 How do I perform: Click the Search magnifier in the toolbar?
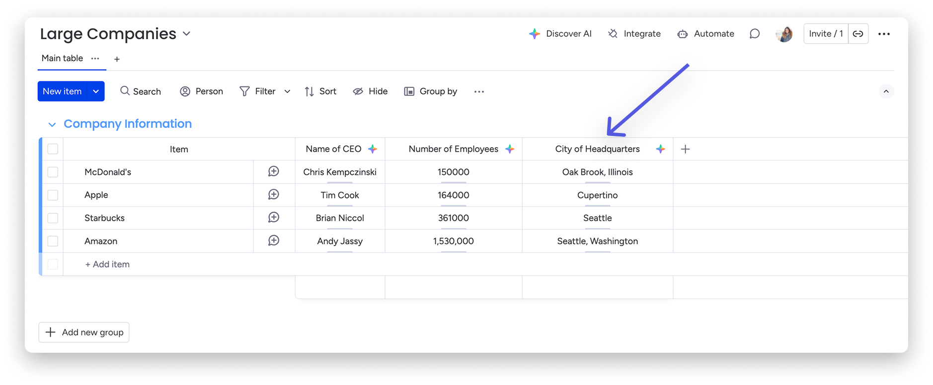tap(125, 91)
